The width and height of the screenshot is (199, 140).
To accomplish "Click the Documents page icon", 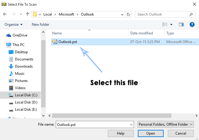I will click(11, 59).
